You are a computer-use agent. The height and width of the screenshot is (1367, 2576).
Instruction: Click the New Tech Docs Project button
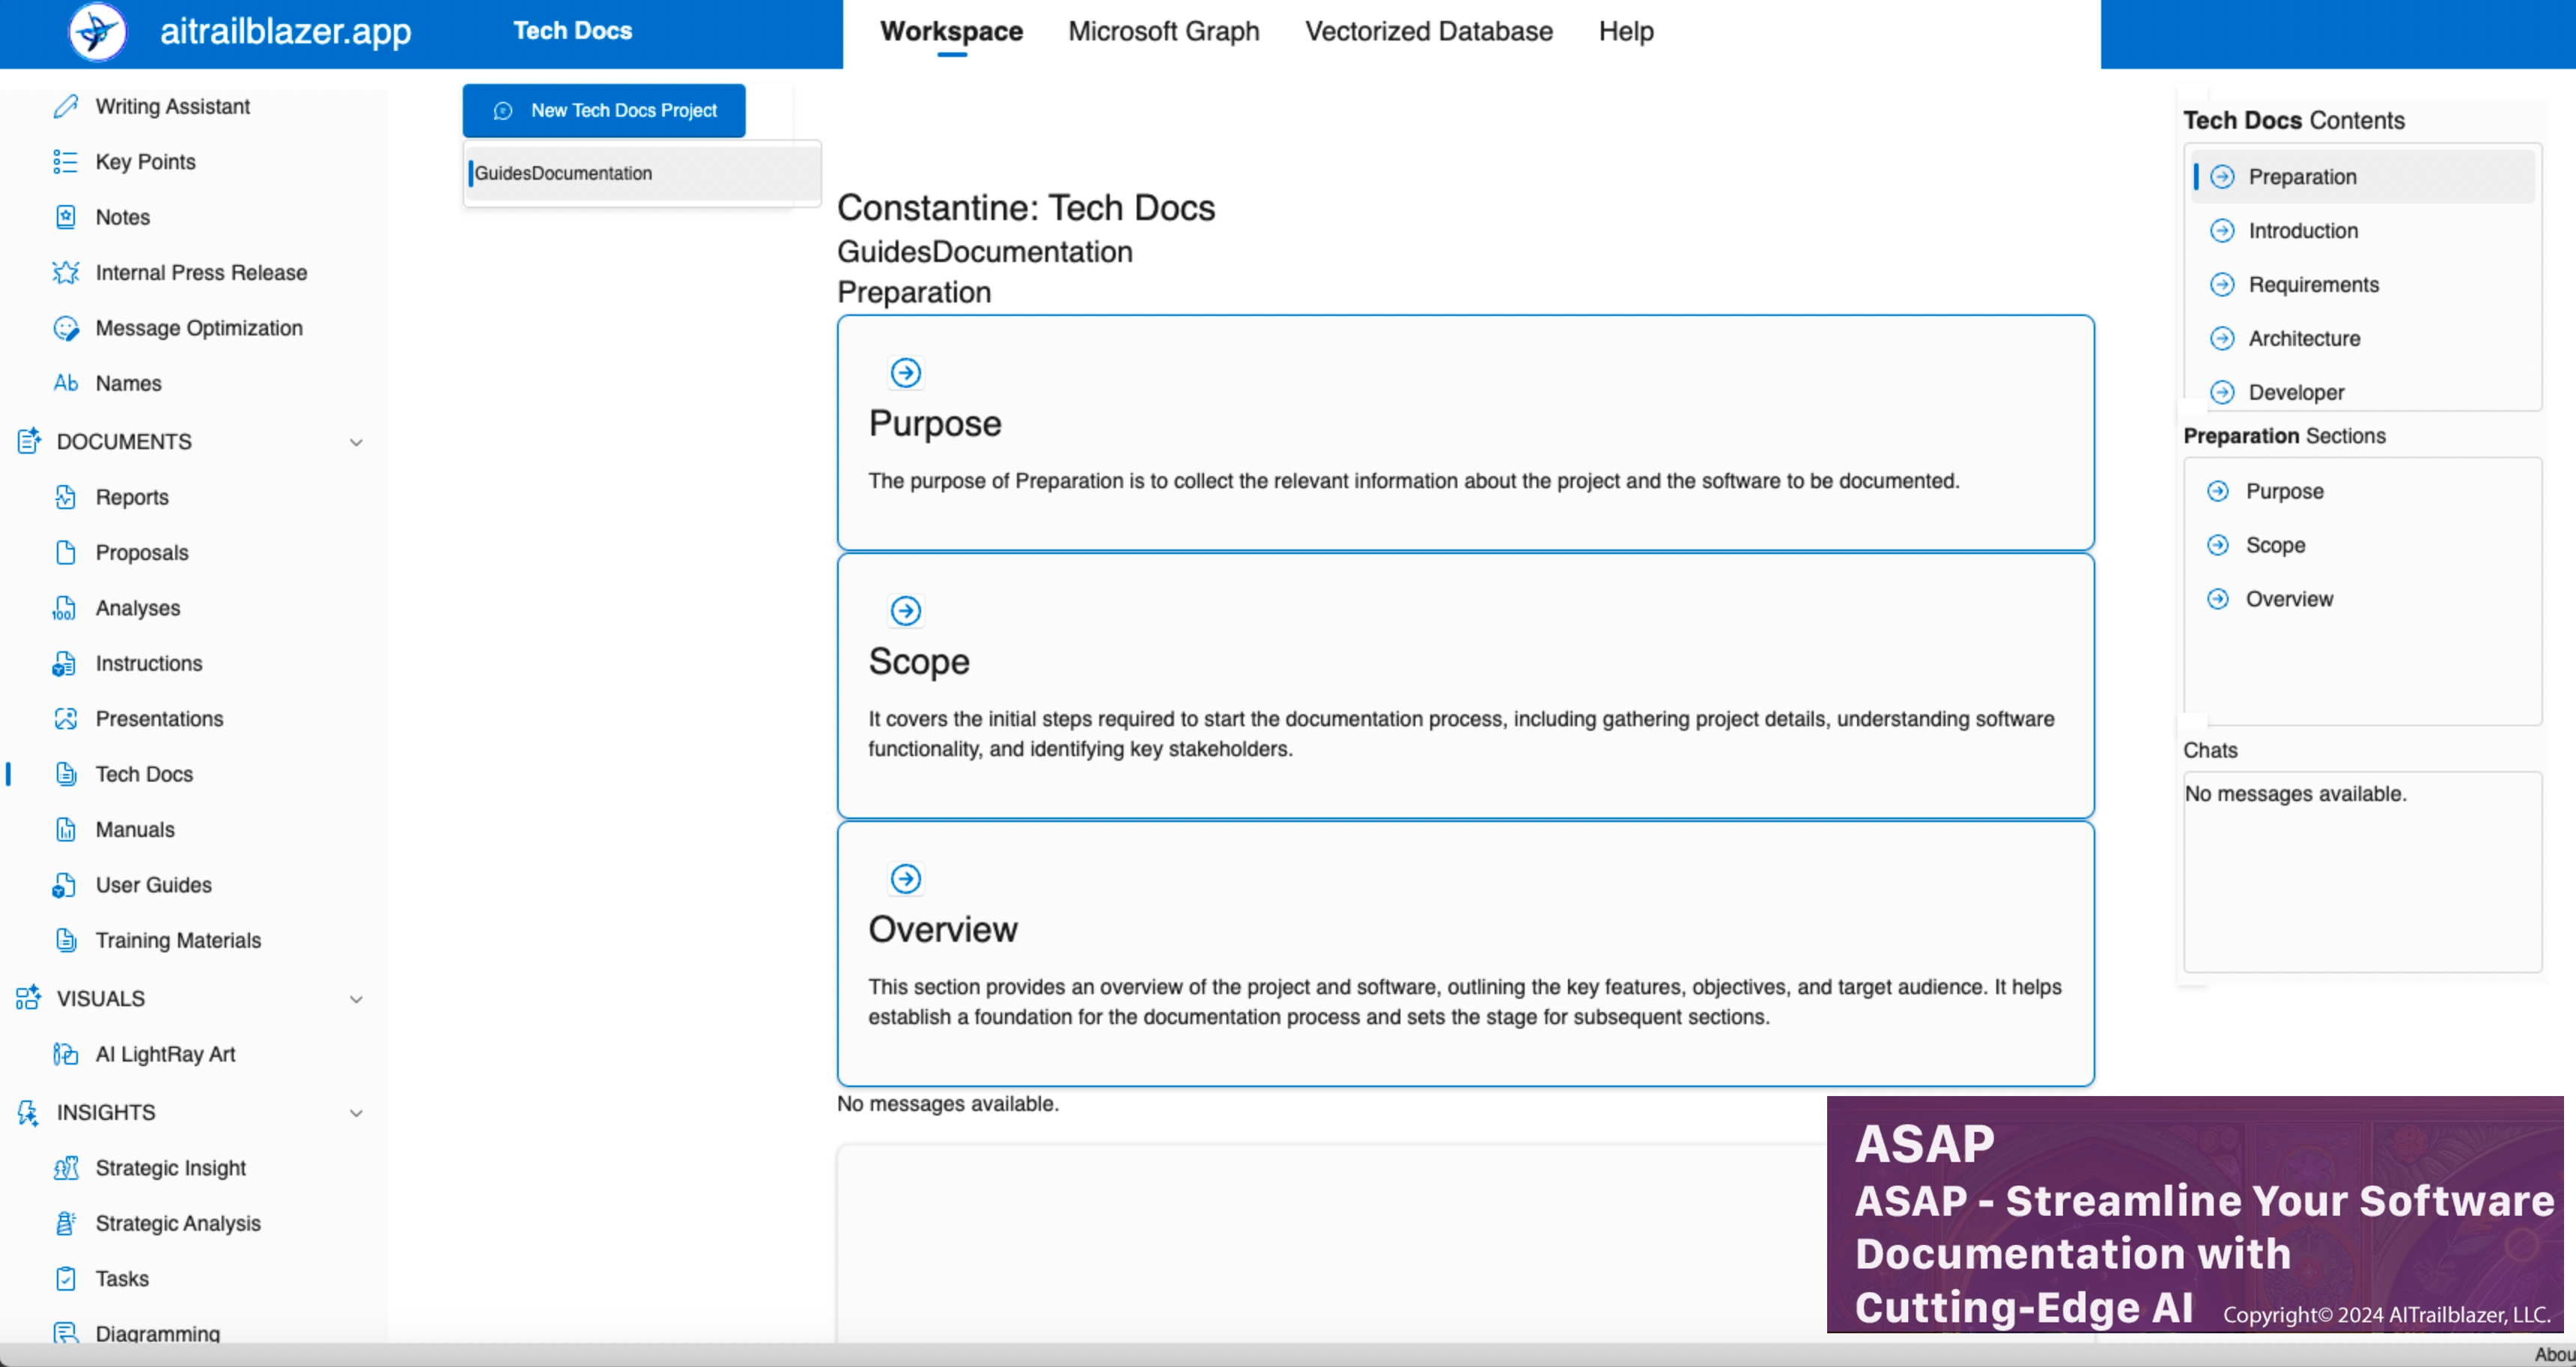tap(604, 111)
